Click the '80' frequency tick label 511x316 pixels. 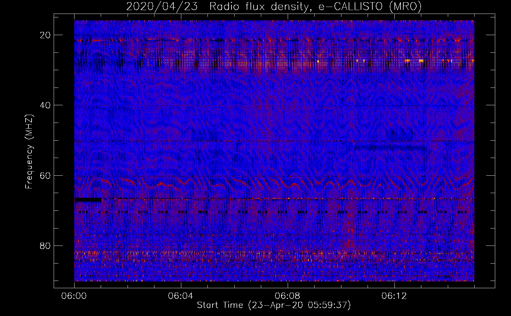(x=45, y=246)
